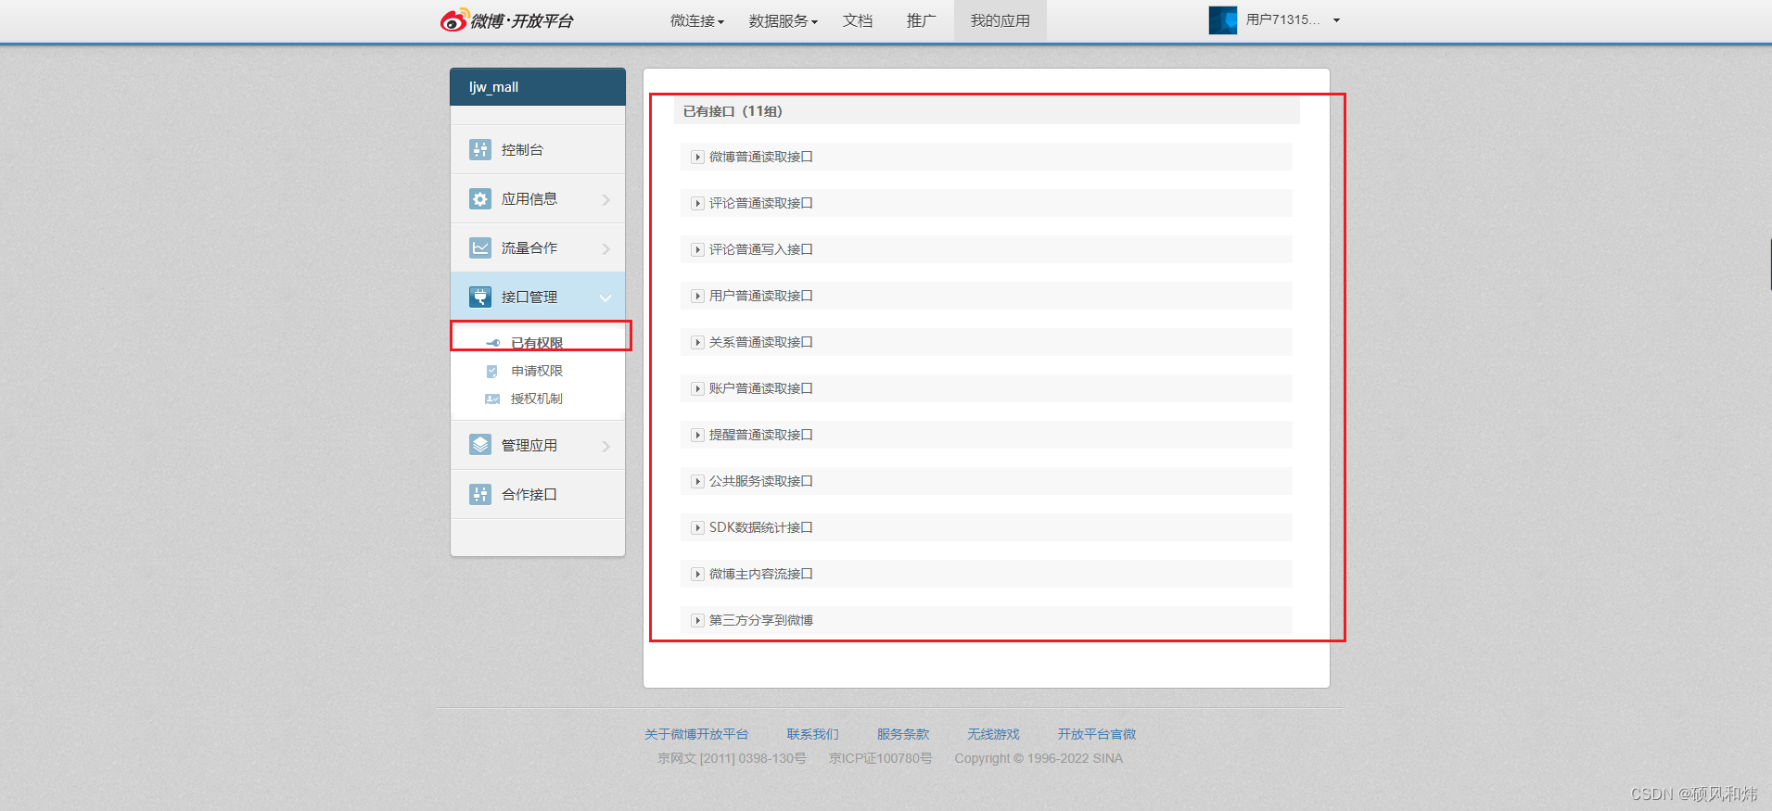Open the user account dropdown arrow
Image resolution: width=1772 pixels, height=811 pixels.
click(x=1336, y=20)
